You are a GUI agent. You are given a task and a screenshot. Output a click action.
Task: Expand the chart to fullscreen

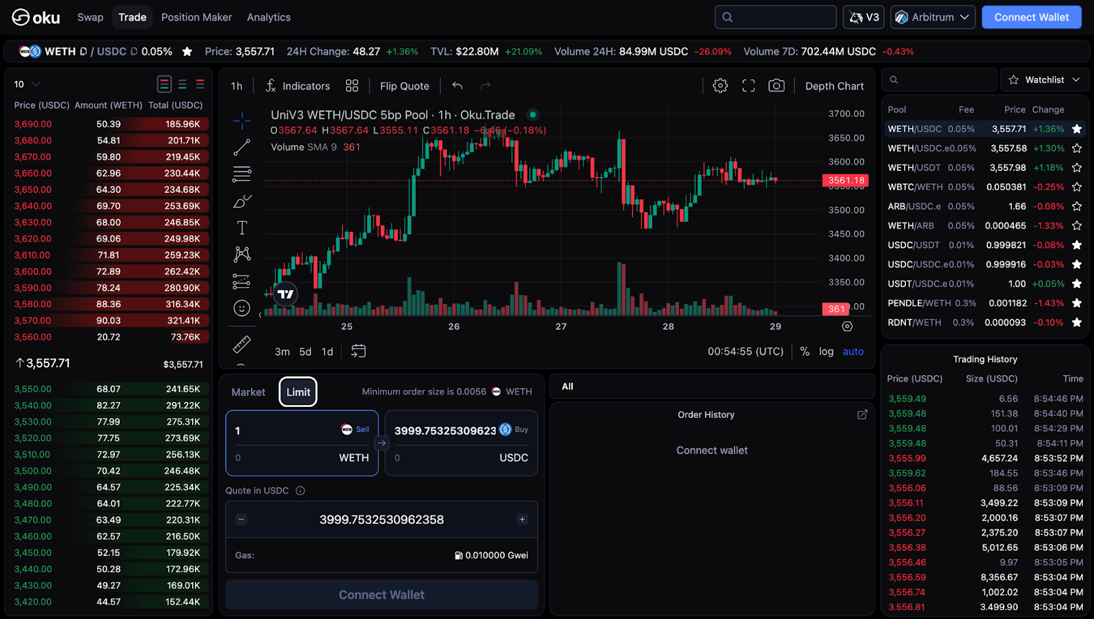tap(748, 85)
